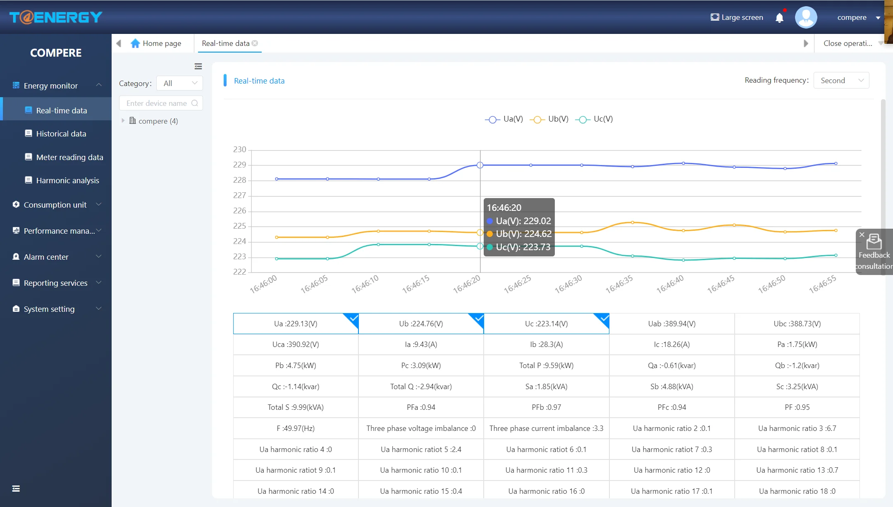Open the Large screen view
Image resolution: width=893 pixels, height=507 pixels.
[736, 17]
